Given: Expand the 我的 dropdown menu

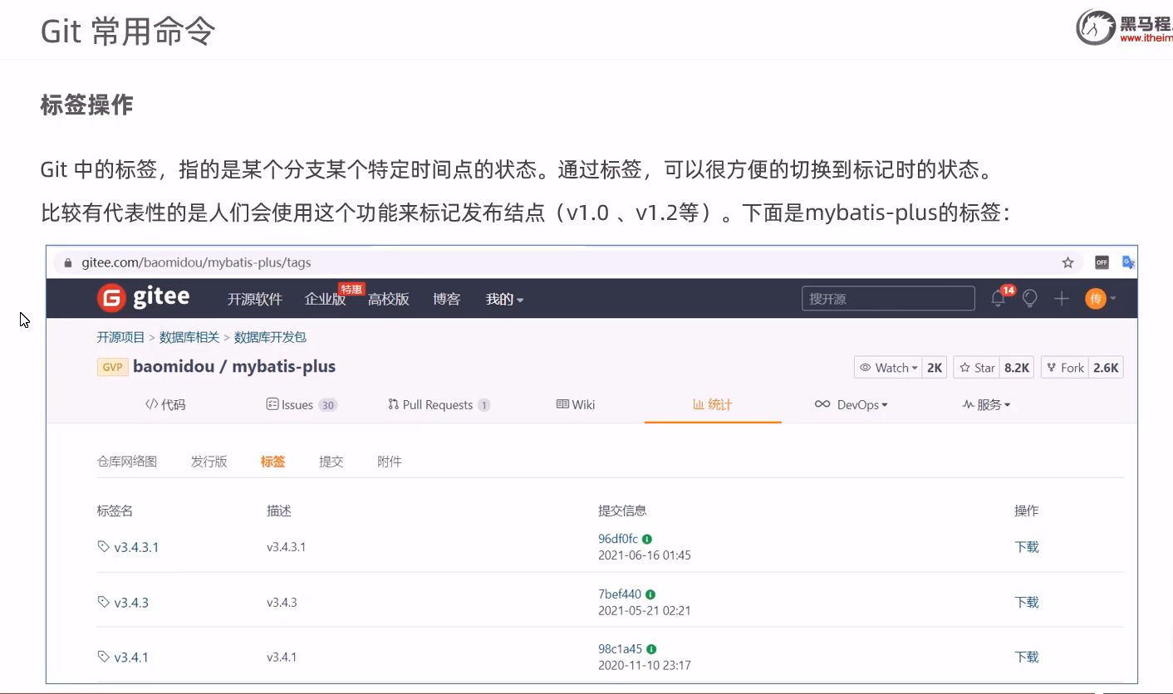Looking at the screenshot, I should pyautogui.click(x=504, y=299).
